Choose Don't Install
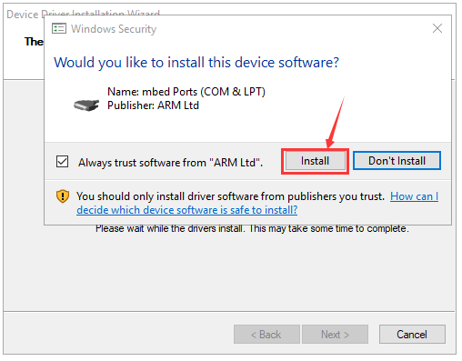Screen dimensions: 462x361 pos(397,161)
